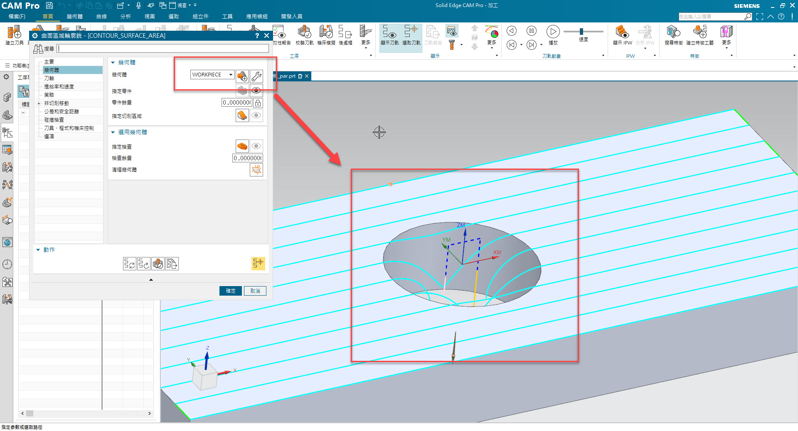Click the step-forward playback button
Image resolution: width=798 pixels, height=431 pixels.
click(532, 45)
